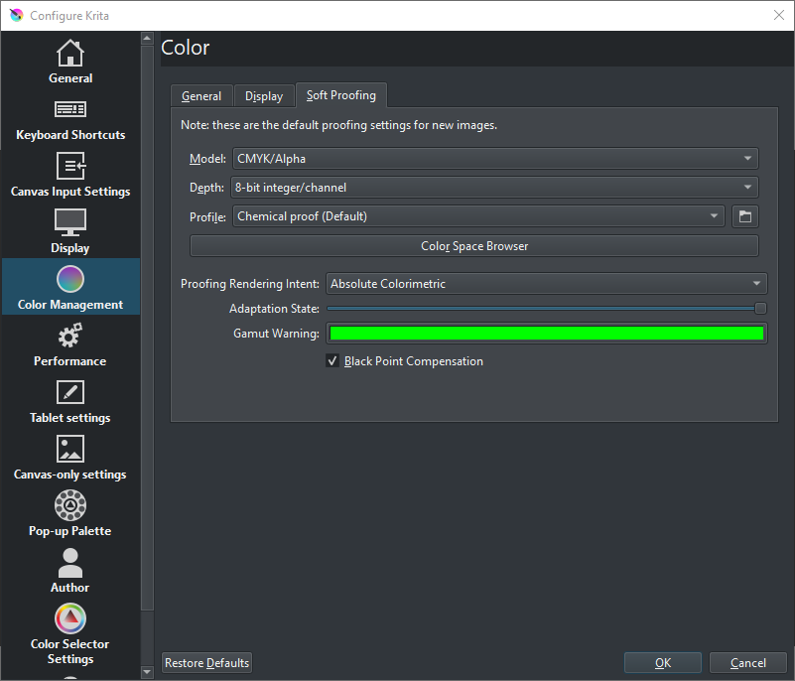This screenshot has width=795, height=681.
Task: Close the Configure Krita dialog
Action: pos(779,15)
